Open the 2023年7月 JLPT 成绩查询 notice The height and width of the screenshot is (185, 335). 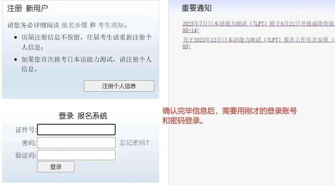pos(259,27)
